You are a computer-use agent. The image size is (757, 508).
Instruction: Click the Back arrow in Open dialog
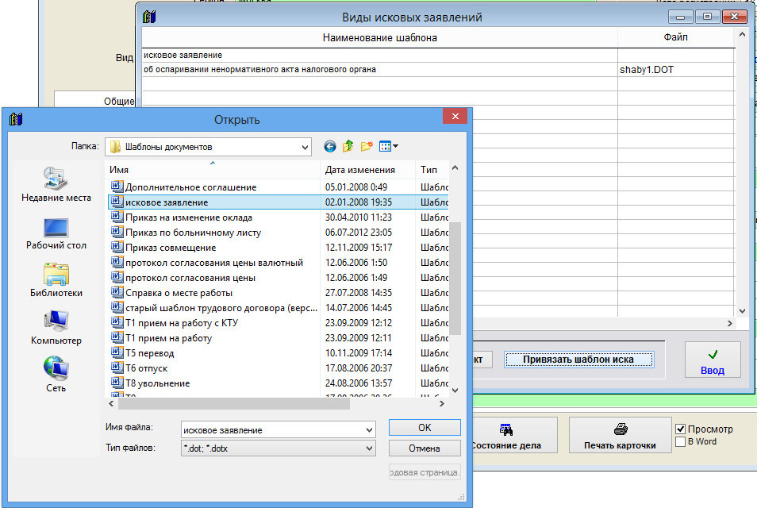click(x=330, y=146)
